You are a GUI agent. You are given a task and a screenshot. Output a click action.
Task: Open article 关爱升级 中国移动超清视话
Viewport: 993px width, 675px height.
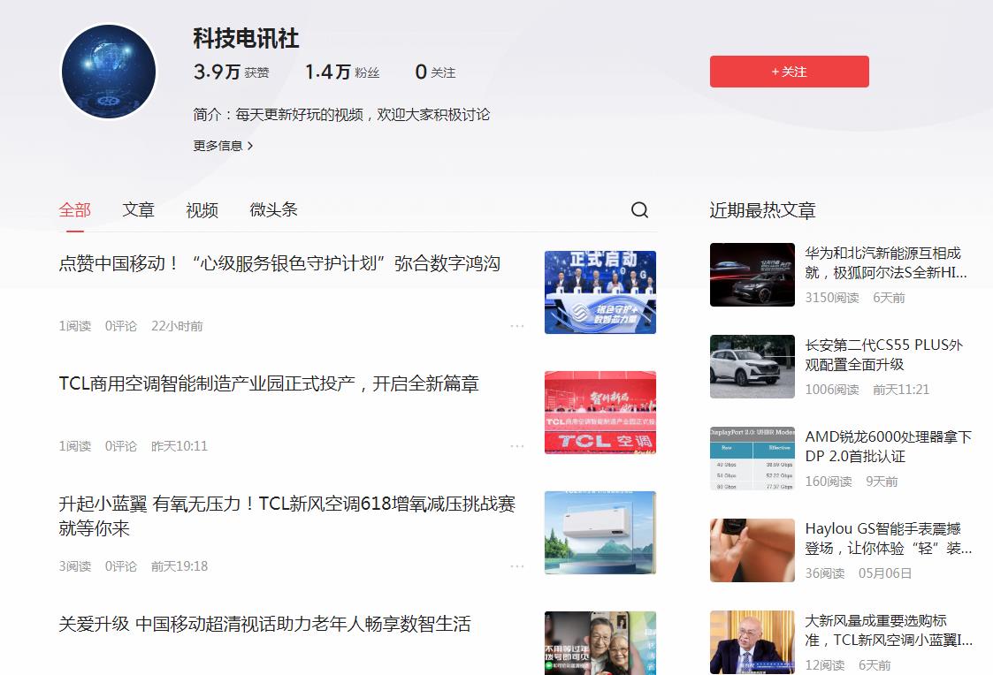click(264, 624)
